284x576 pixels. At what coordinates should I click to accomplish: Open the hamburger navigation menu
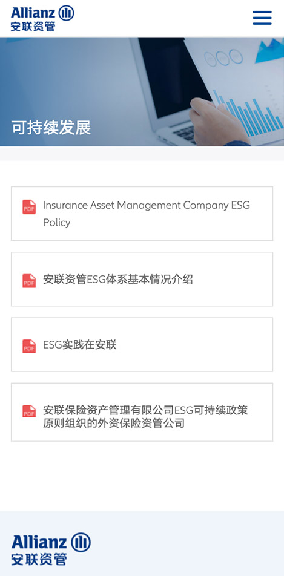262,18
